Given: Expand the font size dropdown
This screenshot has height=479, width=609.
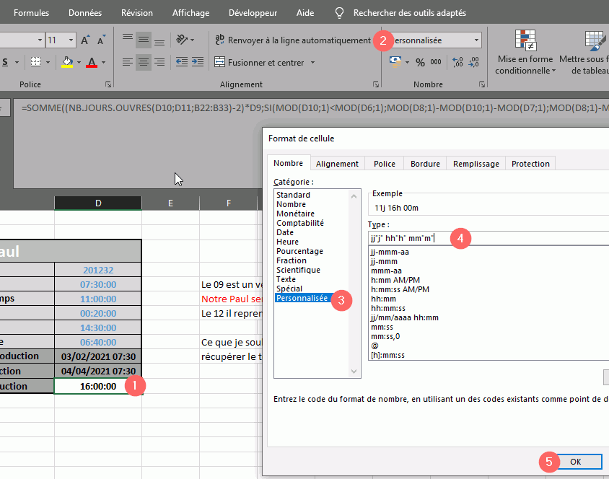Looking at the screenshot, I should (x=71, y=40).
